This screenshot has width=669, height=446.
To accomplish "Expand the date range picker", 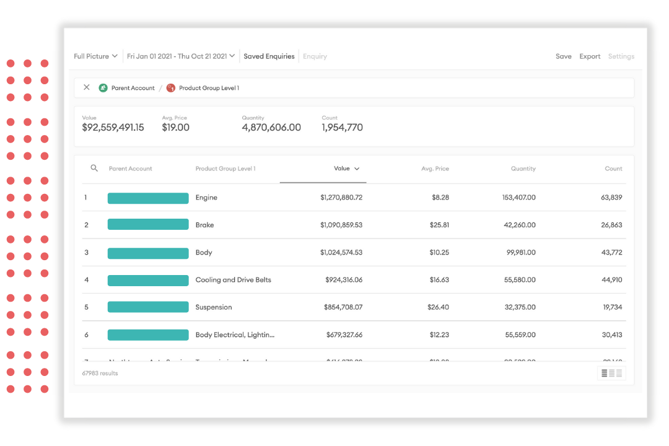I will 180,56.
